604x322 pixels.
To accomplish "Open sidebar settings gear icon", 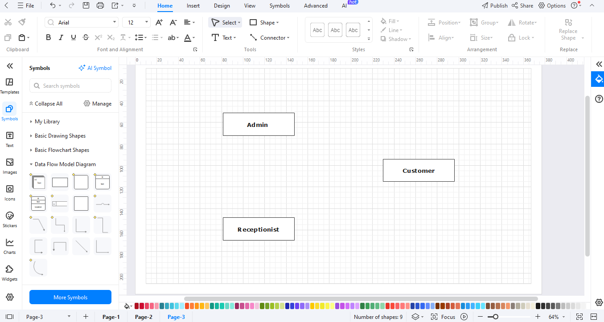I will tap(10, 297).
